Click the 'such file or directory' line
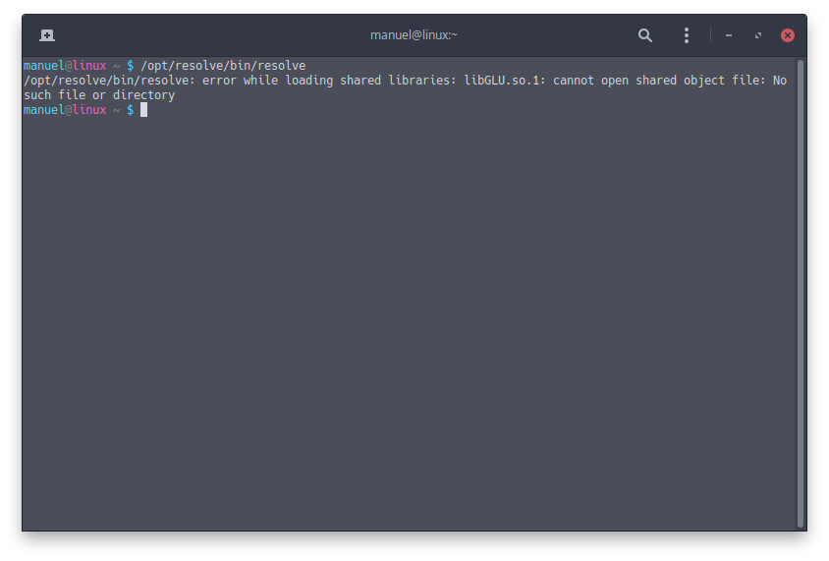Screen dimensions: 829x561 tap(99, 95)
